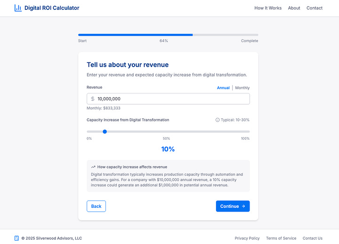Click the progress bar at the top

(x=168, y=35)
